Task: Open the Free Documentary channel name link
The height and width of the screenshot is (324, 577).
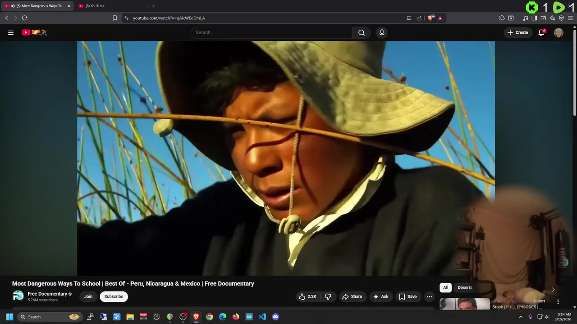Action: tap(47, 294)
